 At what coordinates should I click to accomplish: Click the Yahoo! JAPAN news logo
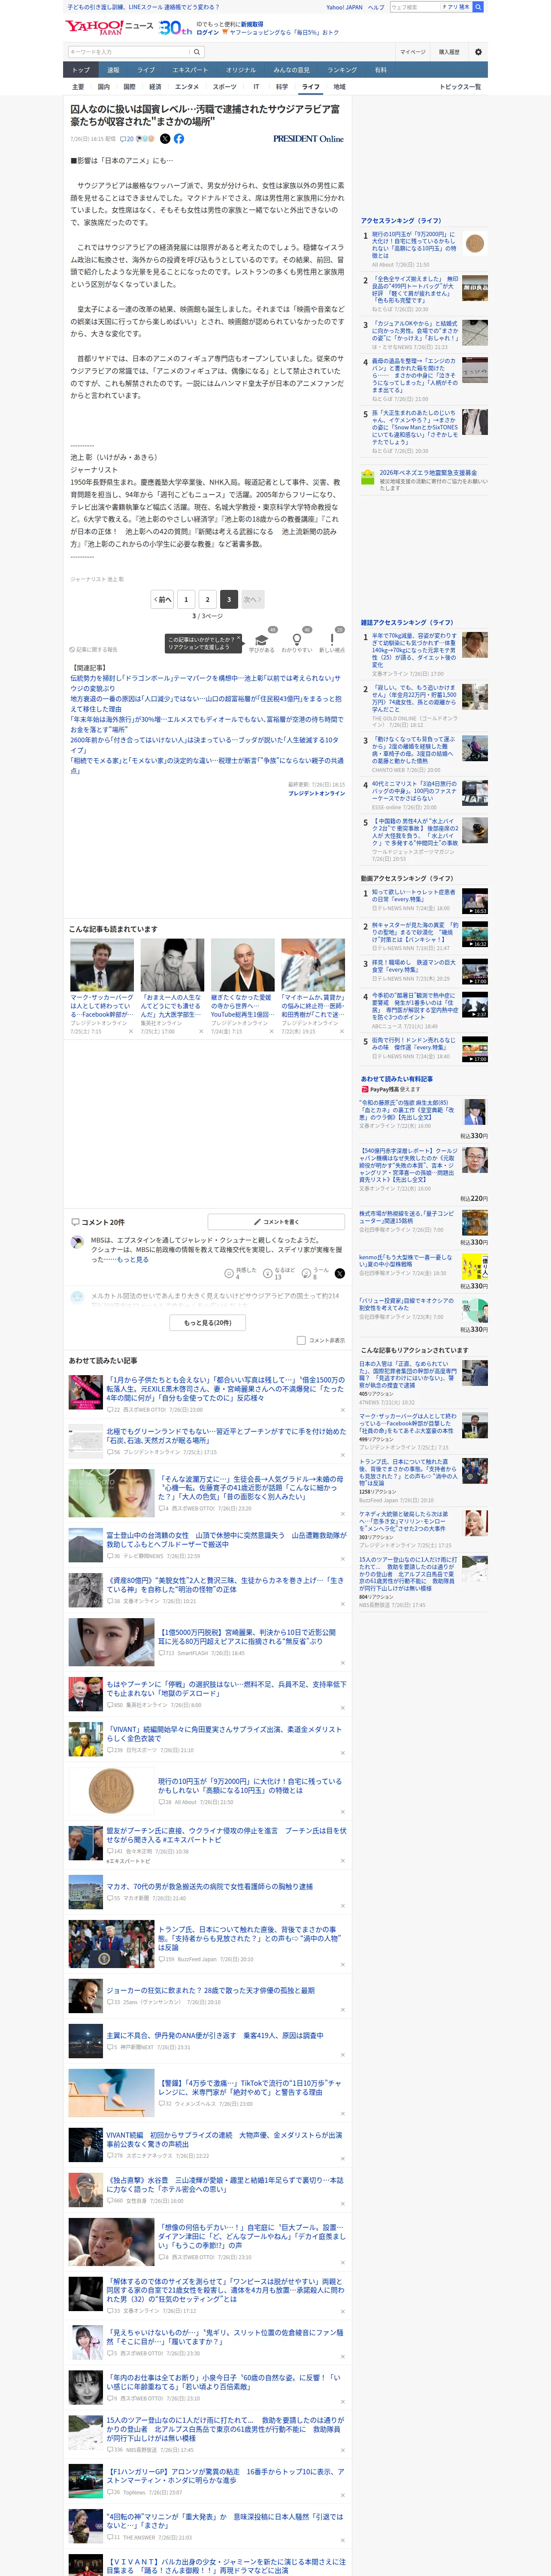[109, 27]
